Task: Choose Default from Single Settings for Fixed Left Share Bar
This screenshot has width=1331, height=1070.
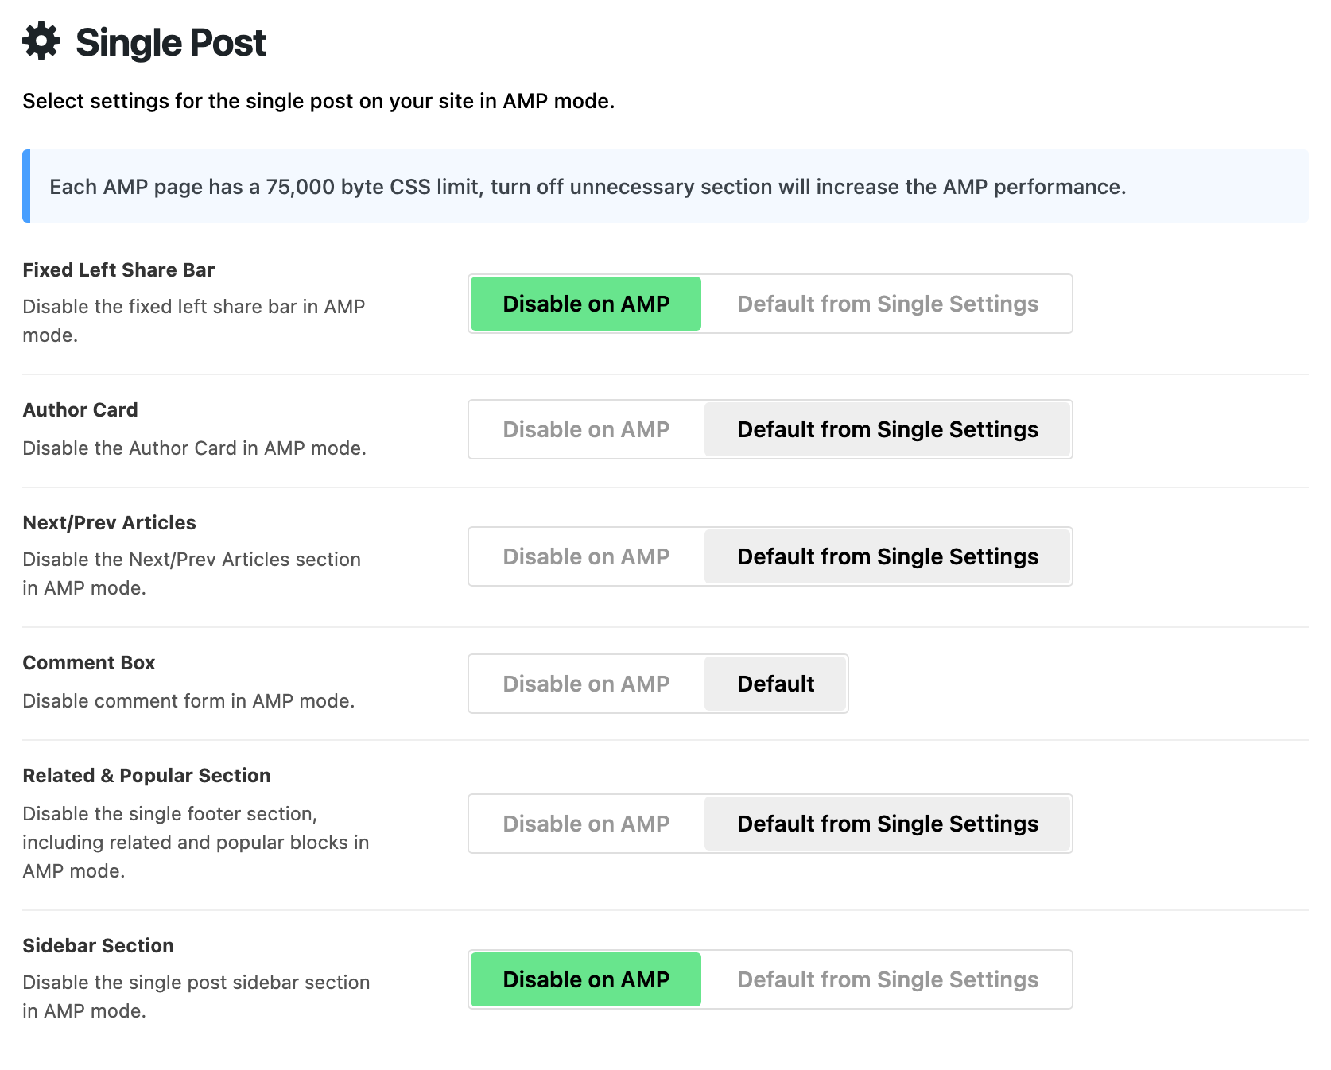Action: 887,304
